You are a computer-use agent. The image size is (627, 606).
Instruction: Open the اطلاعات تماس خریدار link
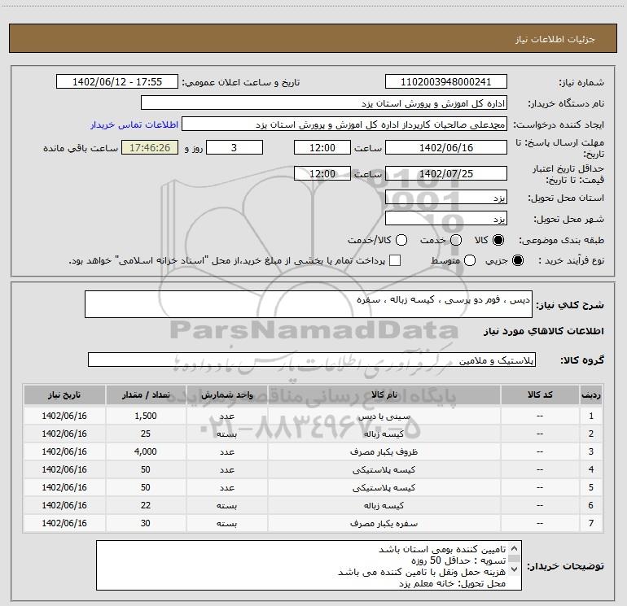134,124
